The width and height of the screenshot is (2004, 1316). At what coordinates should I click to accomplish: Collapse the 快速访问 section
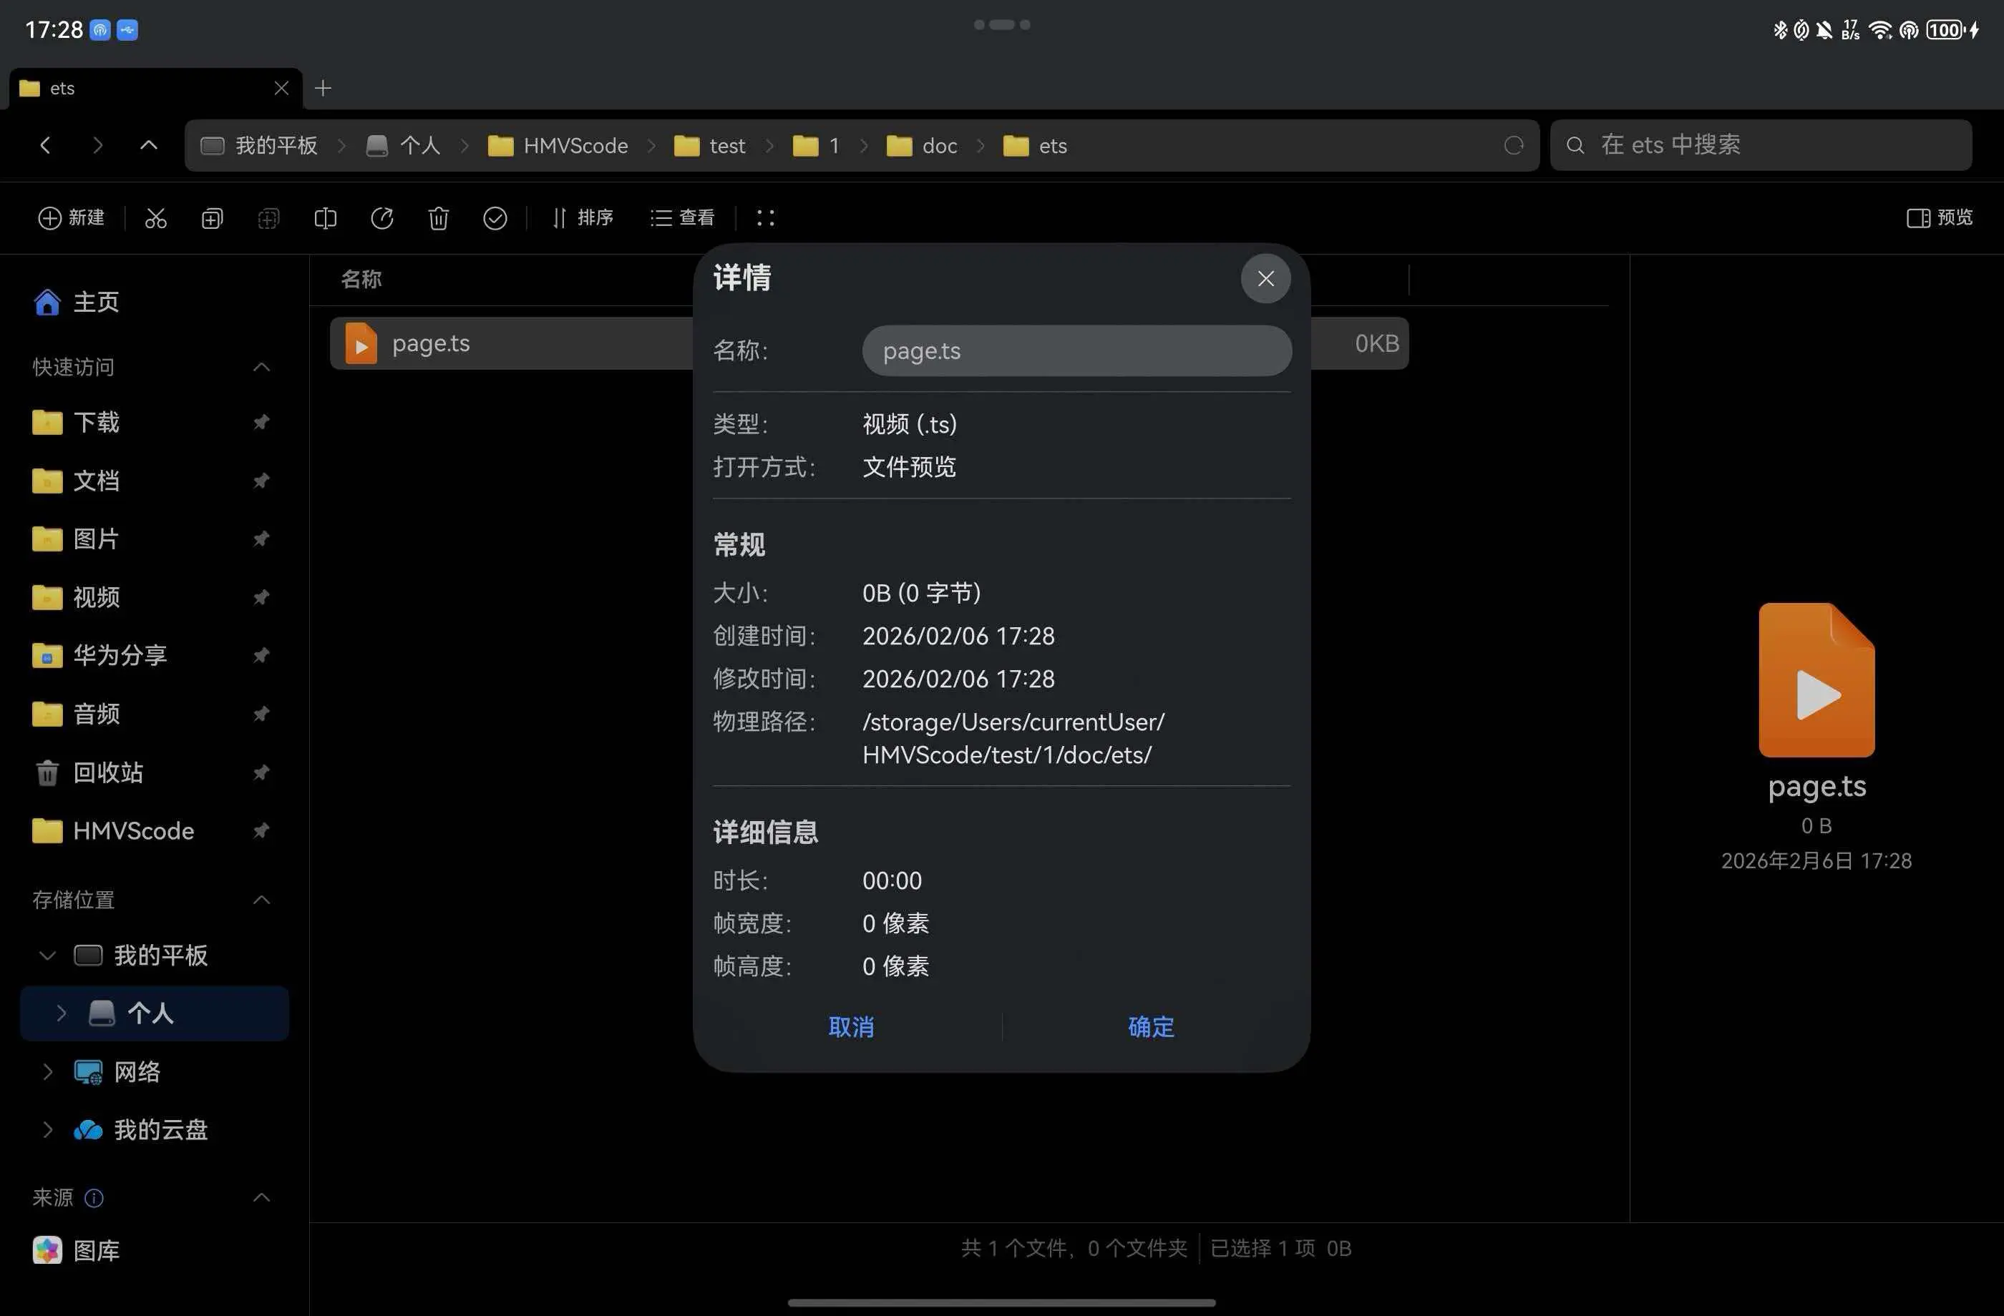261,367
